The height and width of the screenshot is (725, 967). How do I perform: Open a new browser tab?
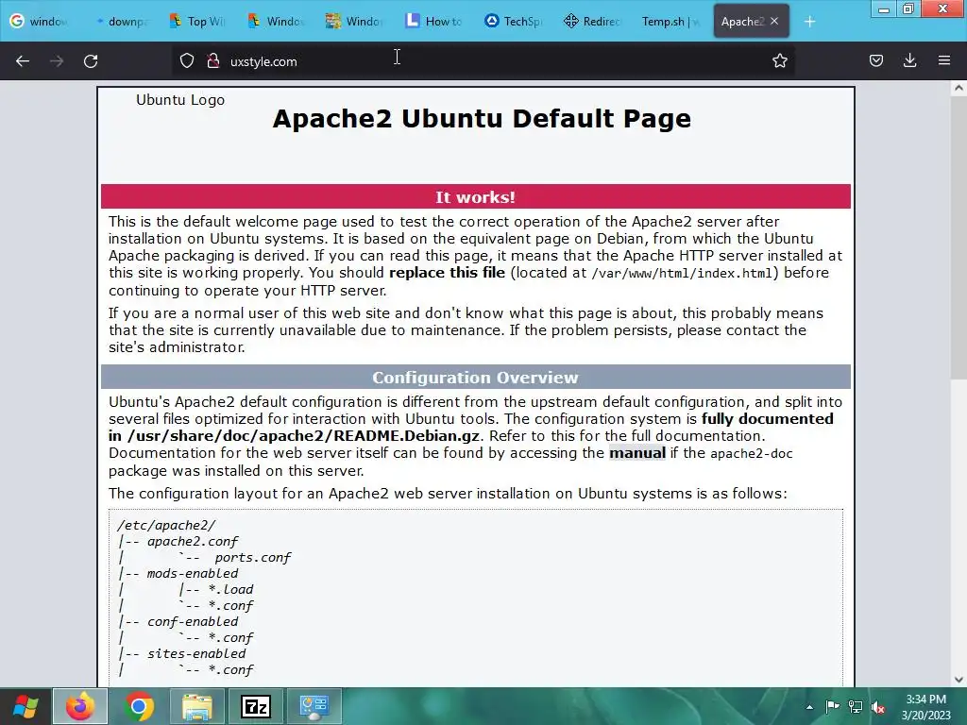pyautogui.click(x=809, y=22)
